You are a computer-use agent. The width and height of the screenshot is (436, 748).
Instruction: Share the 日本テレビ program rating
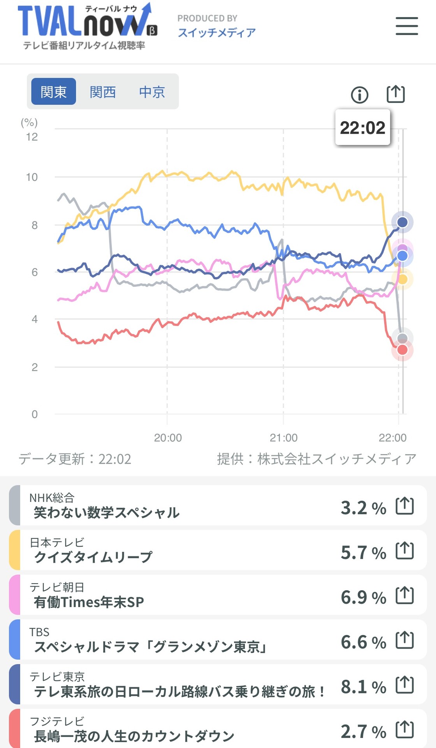point(404,550)
